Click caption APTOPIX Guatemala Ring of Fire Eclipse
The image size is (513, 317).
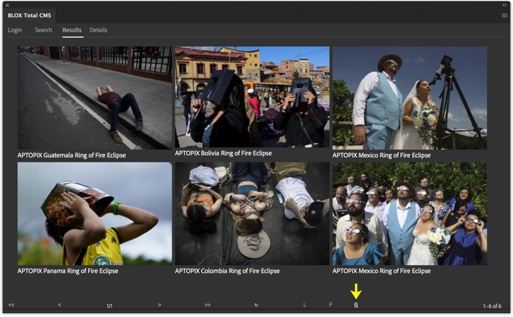click(x=72, y=155)
